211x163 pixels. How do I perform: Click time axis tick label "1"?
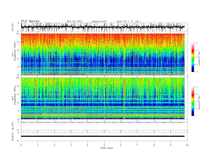coord(38,145)
